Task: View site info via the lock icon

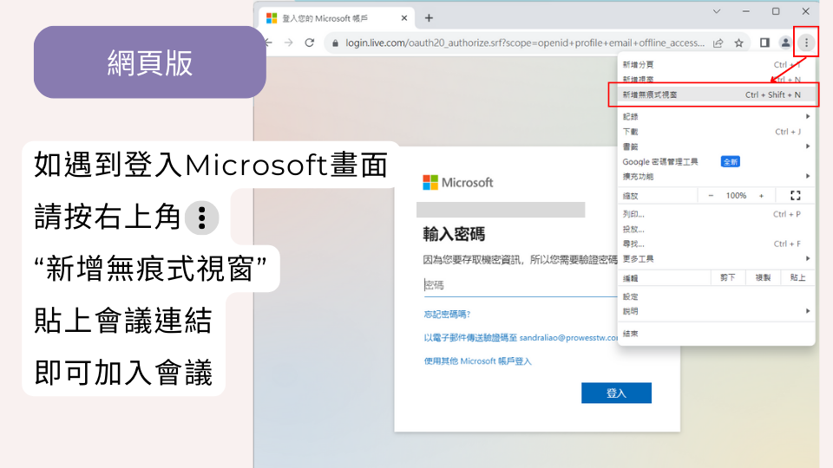Action: [335, 43]
